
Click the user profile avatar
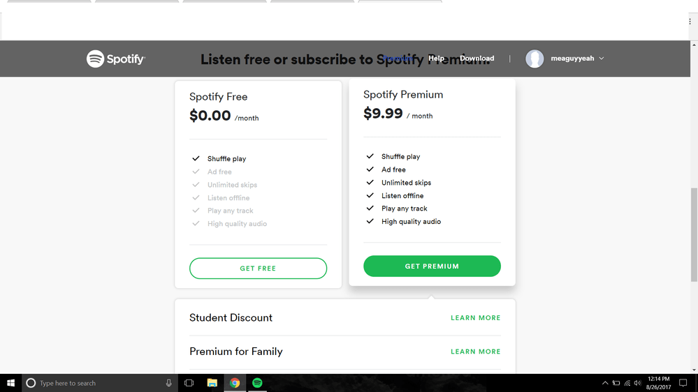pos(535,59)
